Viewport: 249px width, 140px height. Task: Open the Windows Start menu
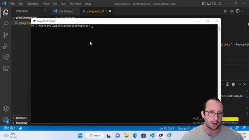[80, 135]
